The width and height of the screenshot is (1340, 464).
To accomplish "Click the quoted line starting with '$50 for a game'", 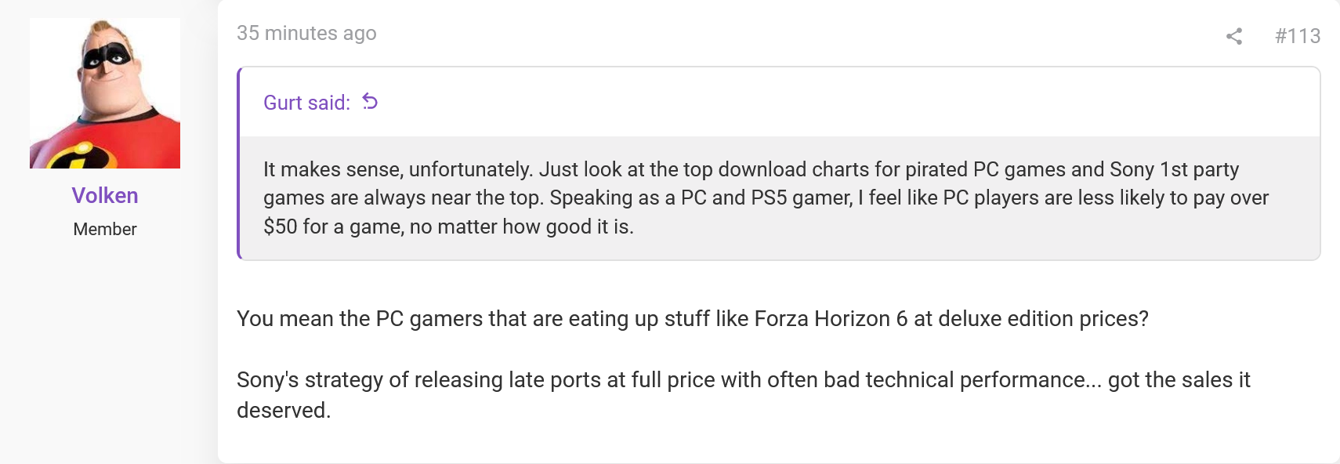I will tap(448, 227).
